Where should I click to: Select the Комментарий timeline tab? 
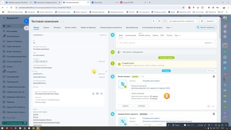point(131,35)
